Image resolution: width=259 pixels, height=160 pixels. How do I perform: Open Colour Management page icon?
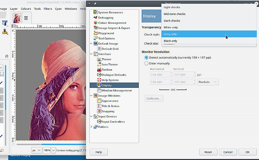(95, 23)
